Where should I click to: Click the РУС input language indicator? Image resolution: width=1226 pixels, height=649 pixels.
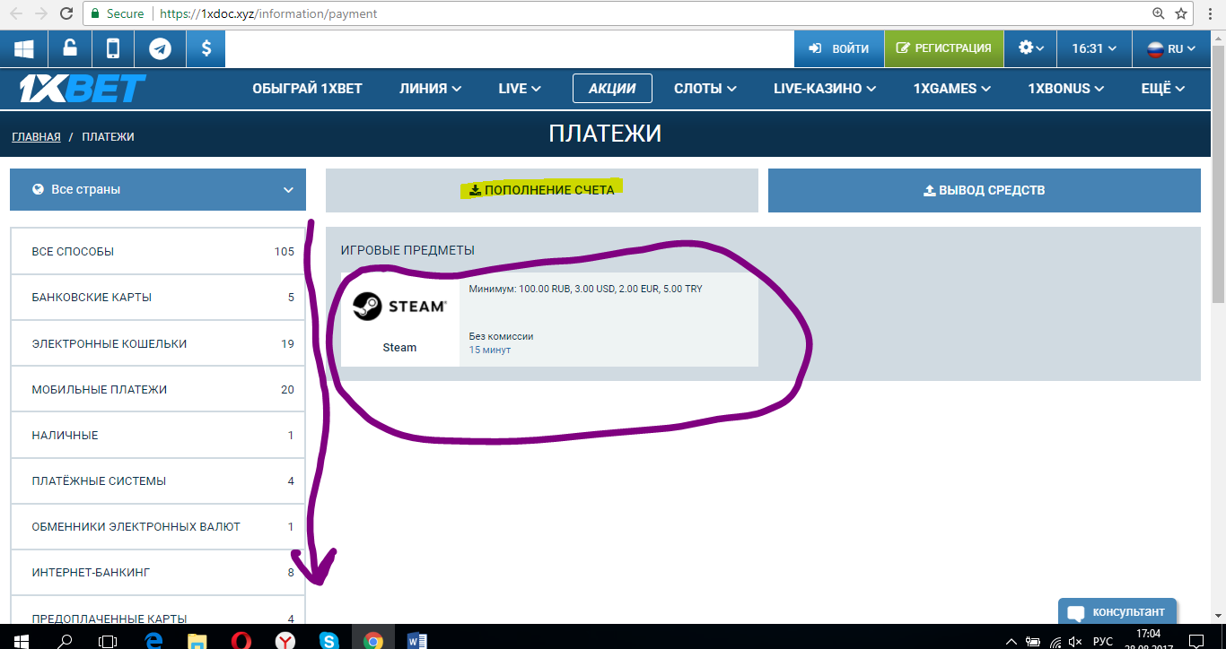1103,642
